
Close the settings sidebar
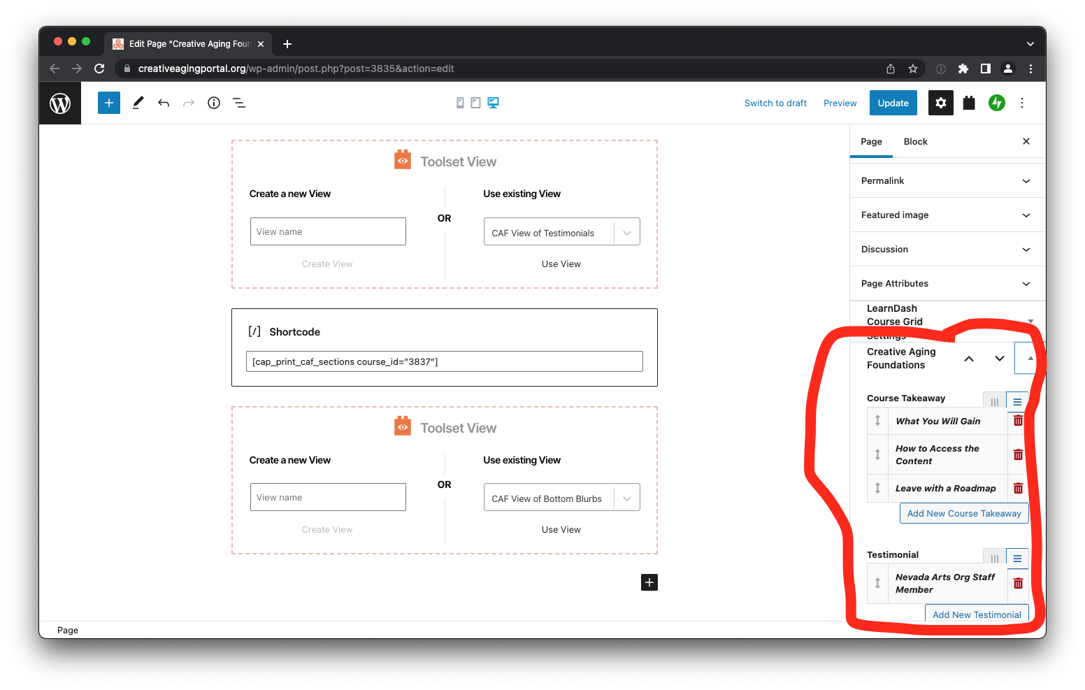click(x=1026, y=141)
